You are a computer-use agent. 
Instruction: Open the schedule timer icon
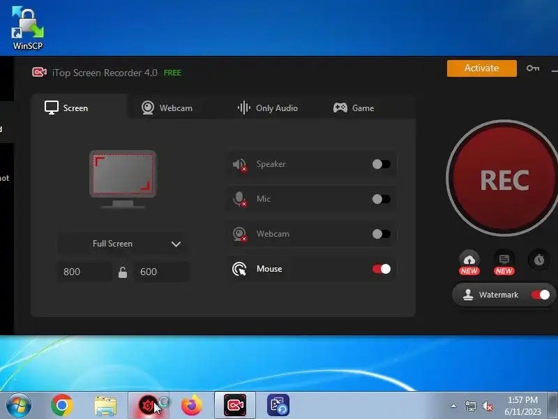tap(538, 260)
